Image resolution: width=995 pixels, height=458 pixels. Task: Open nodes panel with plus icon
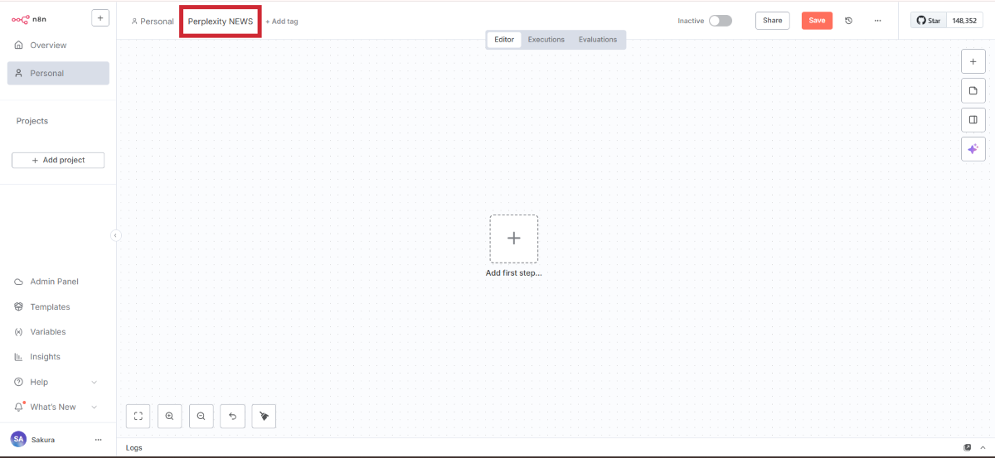(973, 61)
